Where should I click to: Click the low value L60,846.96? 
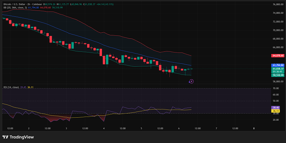(x=76, y=4)
